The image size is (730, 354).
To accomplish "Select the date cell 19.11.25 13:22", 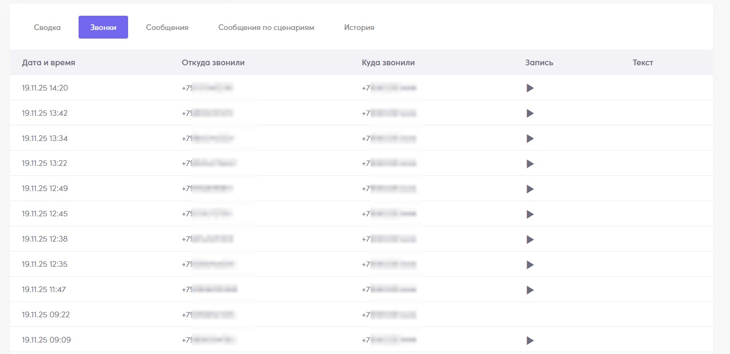I will [45, 163].
